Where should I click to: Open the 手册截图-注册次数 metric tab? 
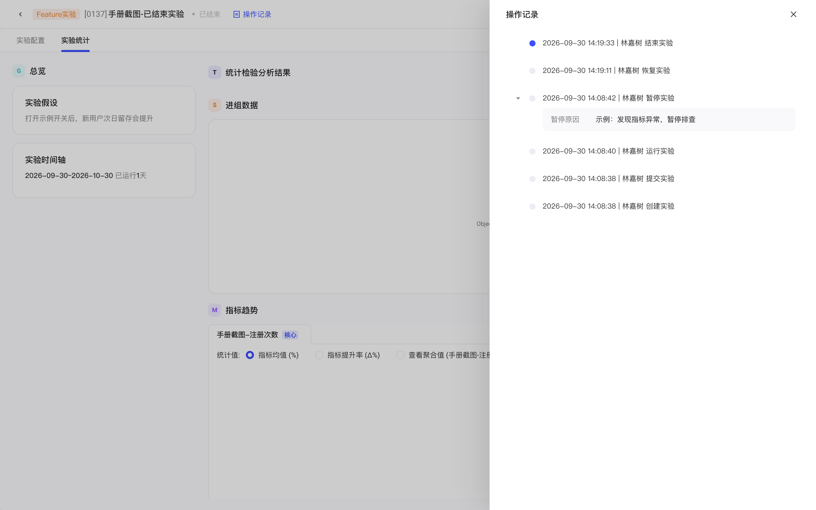coord(259,335)
